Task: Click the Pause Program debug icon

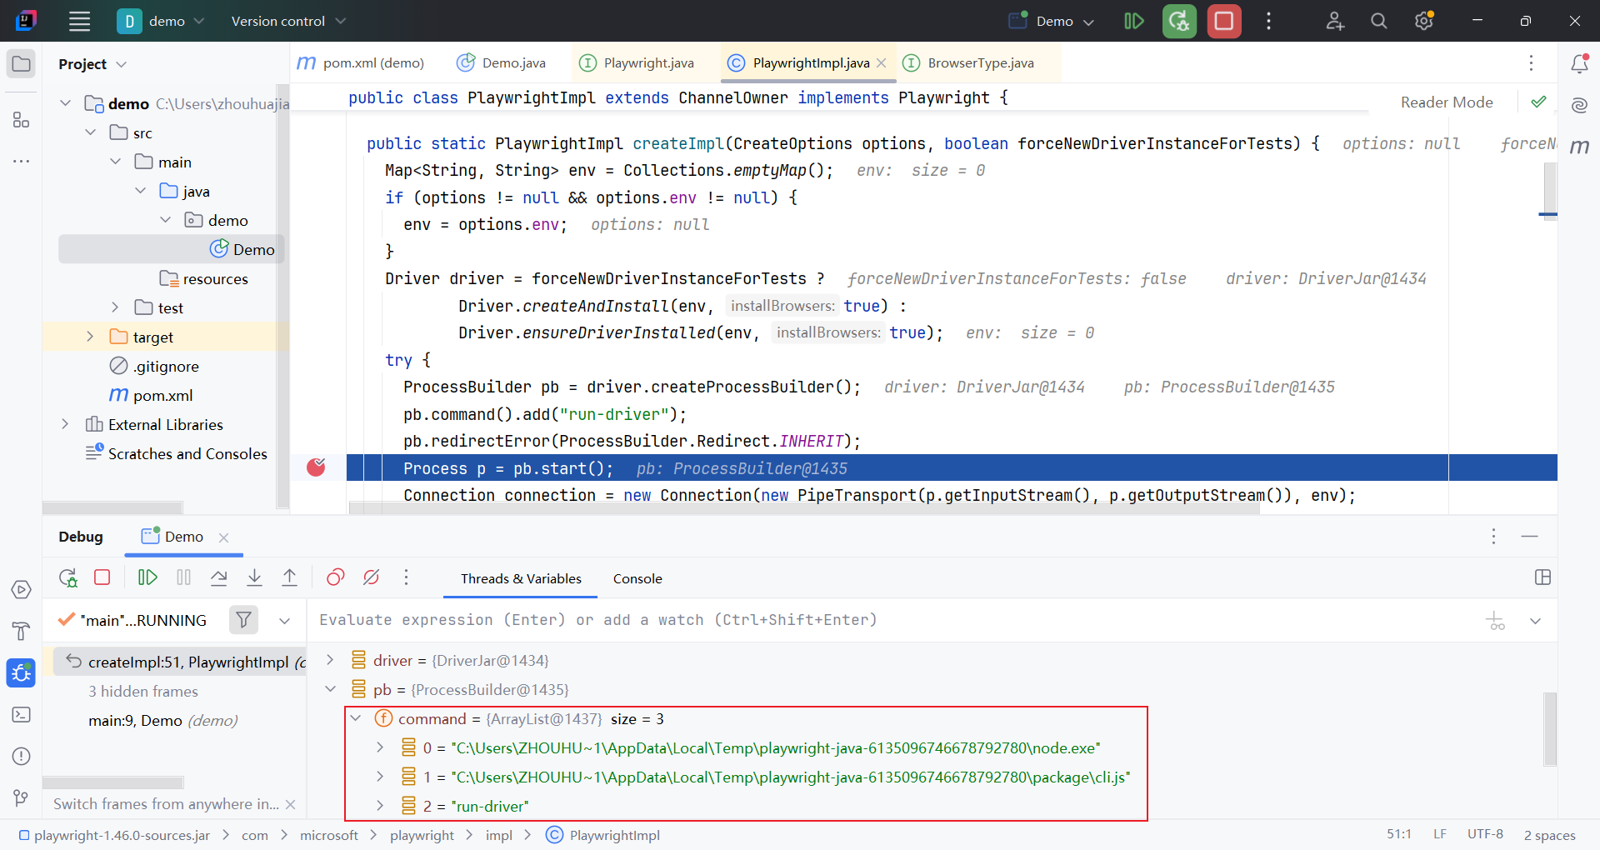Action: 184,577
